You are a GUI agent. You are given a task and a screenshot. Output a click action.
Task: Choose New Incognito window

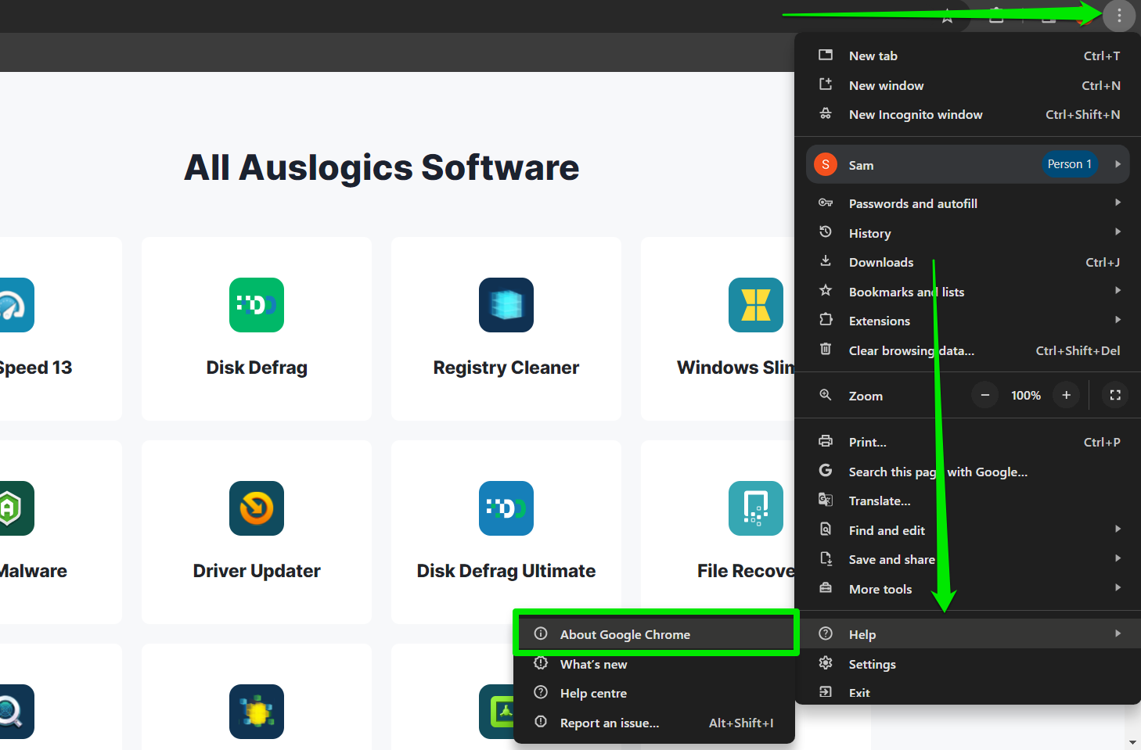916,115
